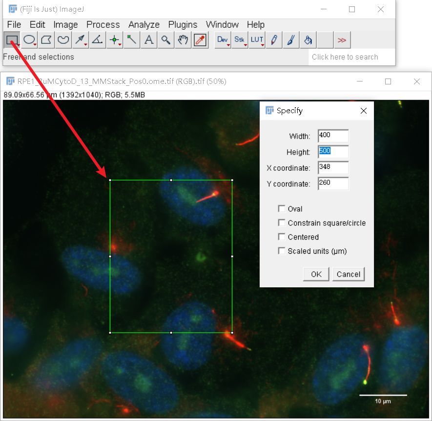Select the Wand tracing tool
This screenshot has width=432, height=421.
(x=132, y=40)
